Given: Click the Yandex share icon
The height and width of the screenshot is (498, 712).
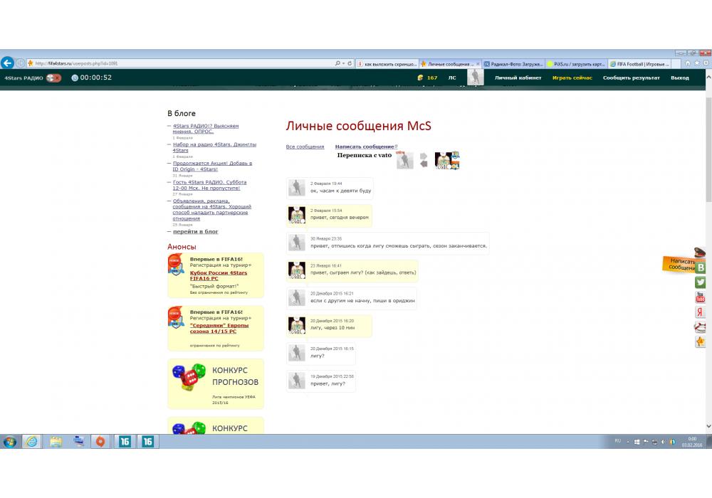Looking at the screenshot, I should point(701,312).
